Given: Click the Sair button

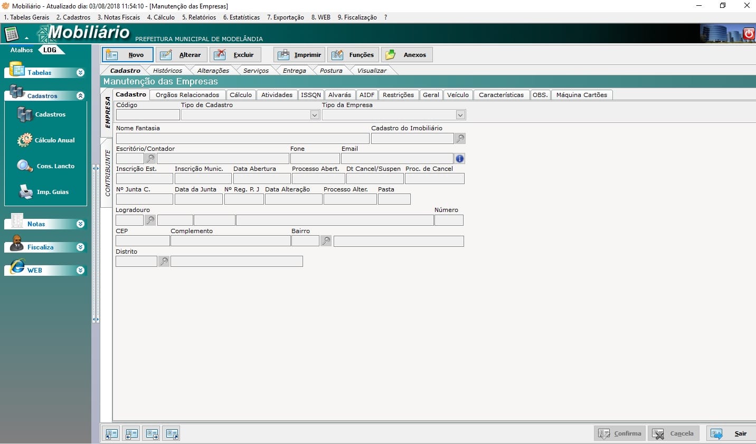Looking at the screenshot, I should (x=730, y=433).
